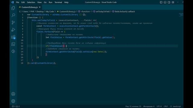Click line number 18 in the gutter
This screenshot has height=108, width=193.
(22, 63)
